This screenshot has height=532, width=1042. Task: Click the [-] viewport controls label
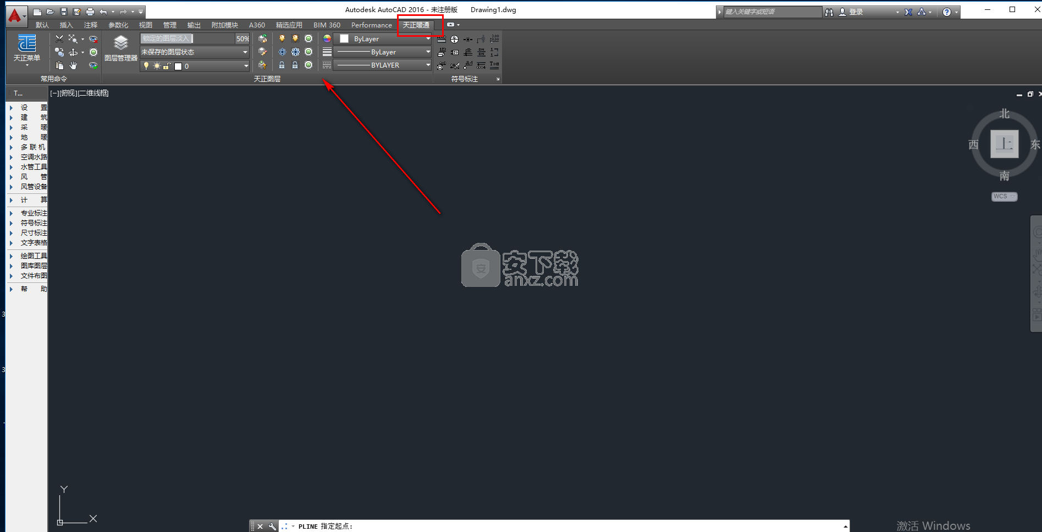54,93
